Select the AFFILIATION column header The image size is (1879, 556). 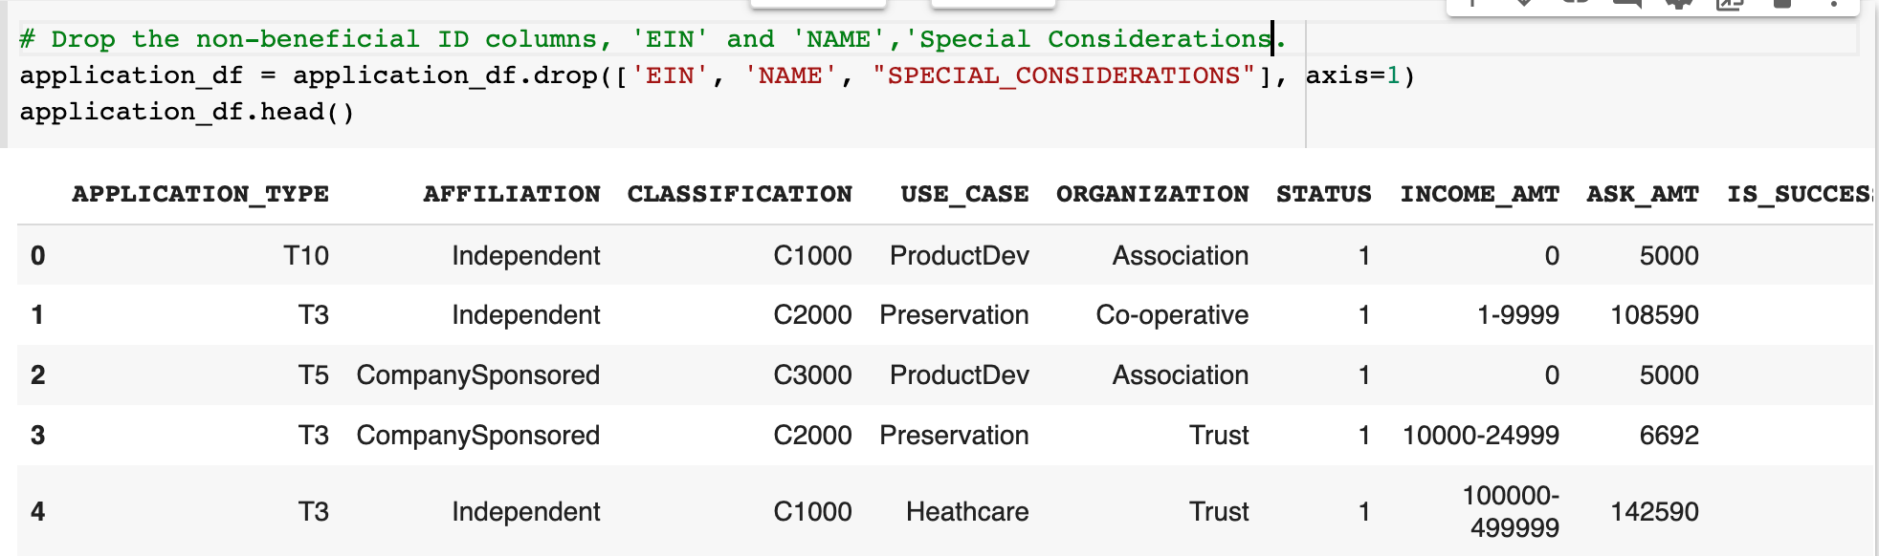click(512, 194)
